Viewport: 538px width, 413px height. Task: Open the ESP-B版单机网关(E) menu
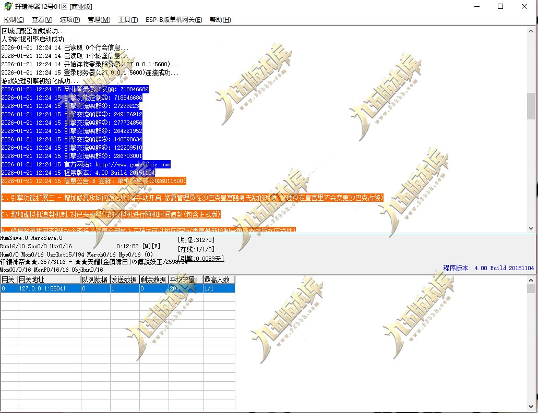[x=174, y=20]
